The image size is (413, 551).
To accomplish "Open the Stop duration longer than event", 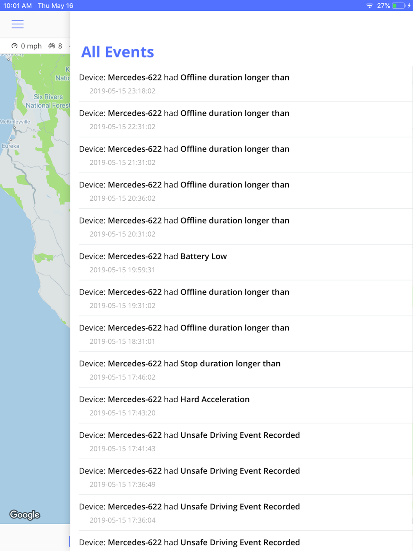I will (x=230, y=364).
